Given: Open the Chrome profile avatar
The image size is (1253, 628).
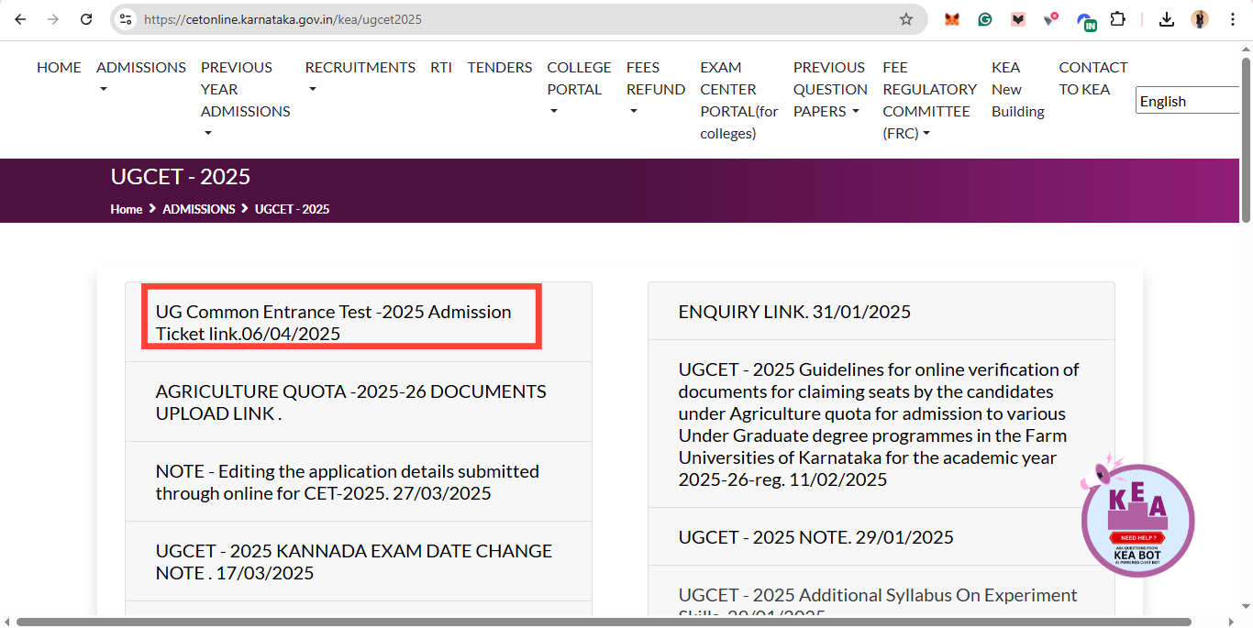Looking at the screenshot, I should (x=1200, y=19).
